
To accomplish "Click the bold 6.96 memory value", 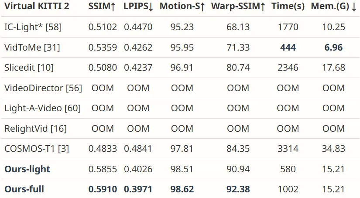I will (x=333, y=48).
